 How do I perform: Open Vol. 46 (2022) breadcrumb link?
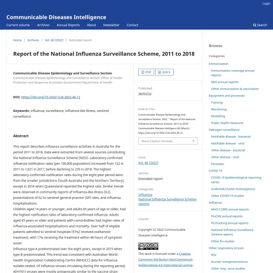(x=54, y=40)
